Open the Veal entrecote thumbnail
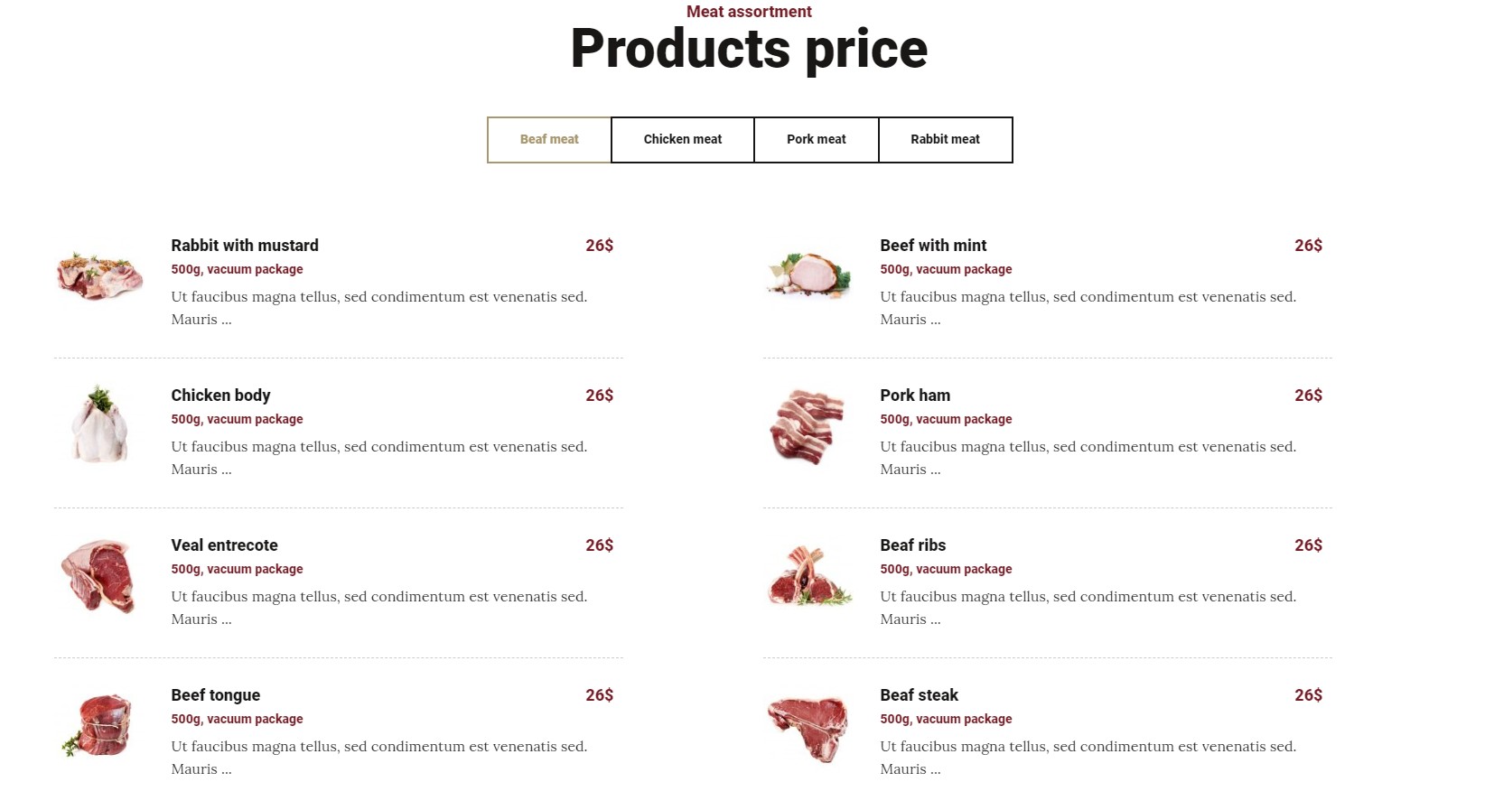Viewport: 1494px width, 810px height. point(99,575)
